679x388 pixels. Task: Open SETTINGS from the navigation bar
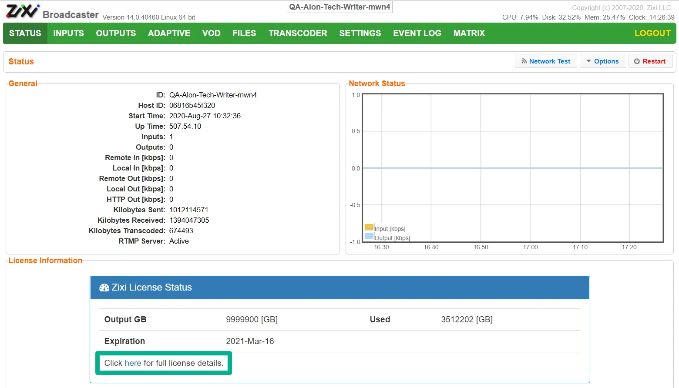coord(360,33)
